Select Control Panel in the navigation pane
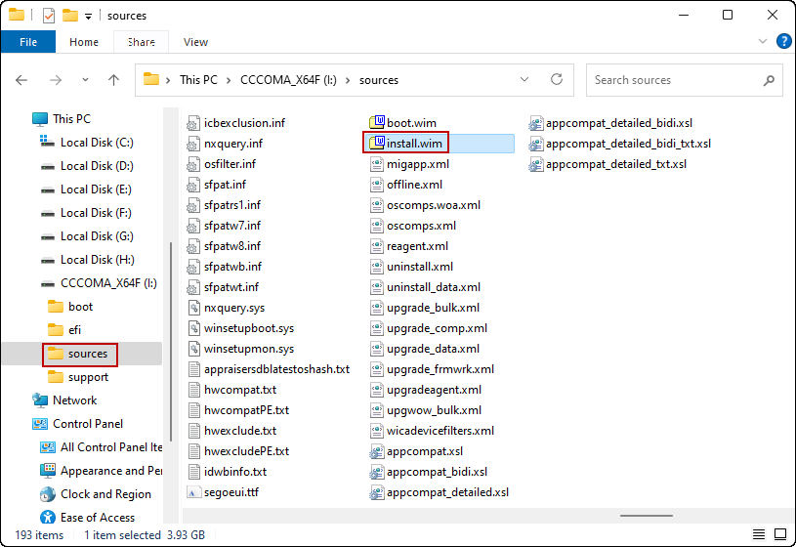 (x=87, y=424)
